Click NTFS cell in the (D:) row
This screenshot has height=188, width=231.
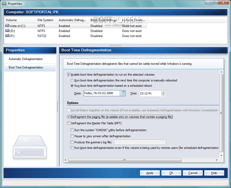[41, 31]
